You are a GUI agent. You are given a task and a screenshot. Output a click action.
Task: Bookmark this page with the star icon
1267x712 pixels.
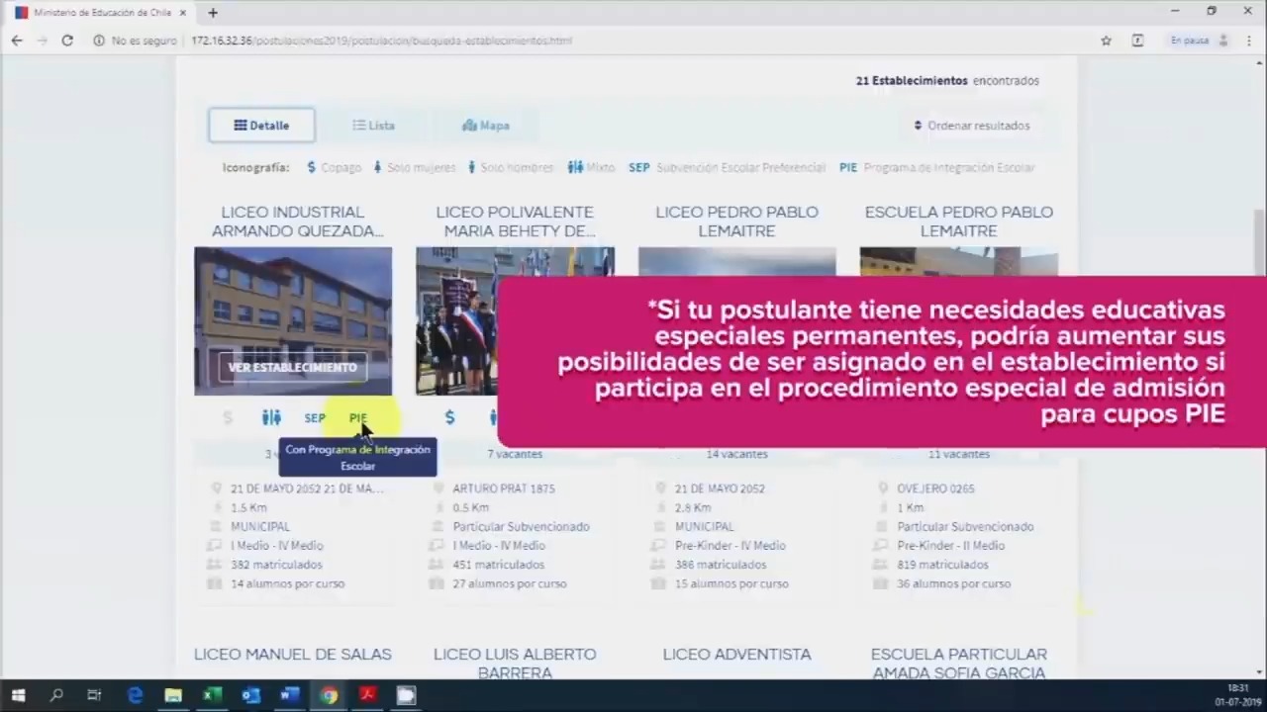tap(1106, 41)
